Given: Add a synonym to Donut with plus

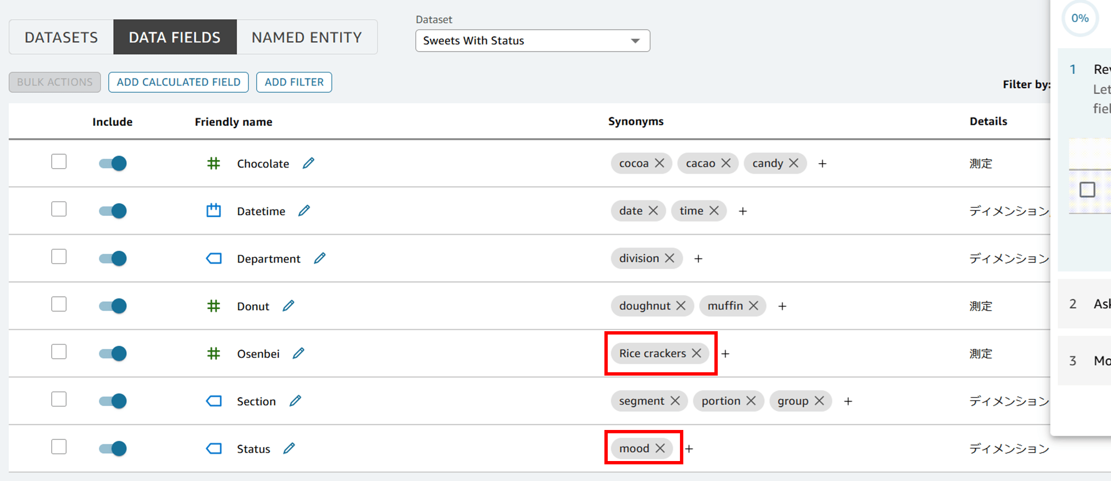Looking at the screenshot, I should click(782, 306).
